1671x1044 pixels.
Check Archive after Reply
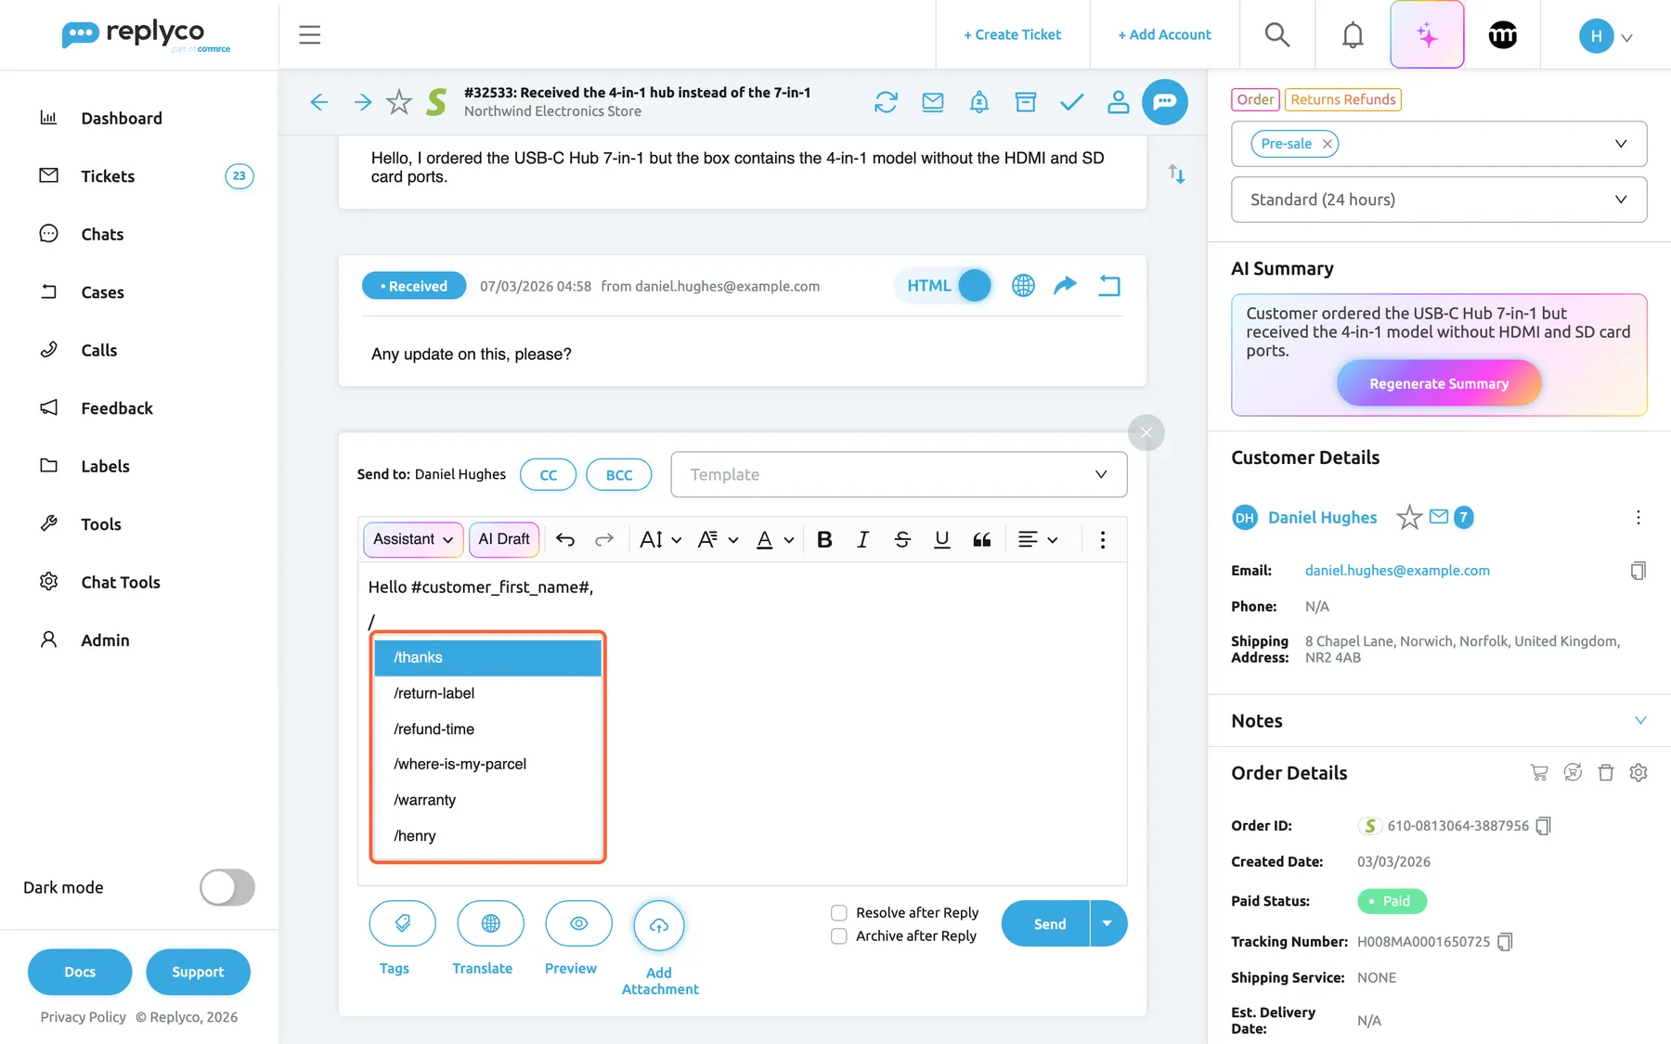(839, 936)
